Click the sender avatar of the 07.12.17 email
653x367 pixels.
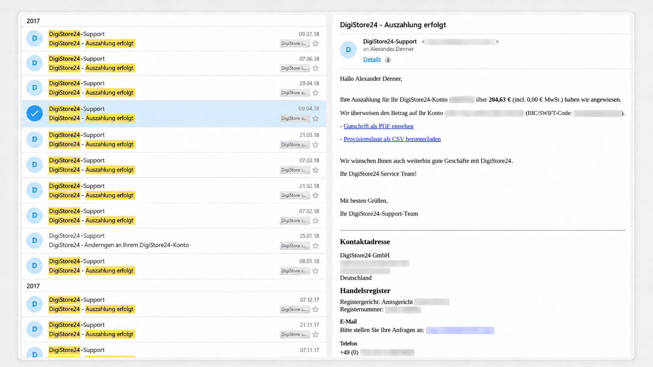pyautogui.click(x=35, y=304)
